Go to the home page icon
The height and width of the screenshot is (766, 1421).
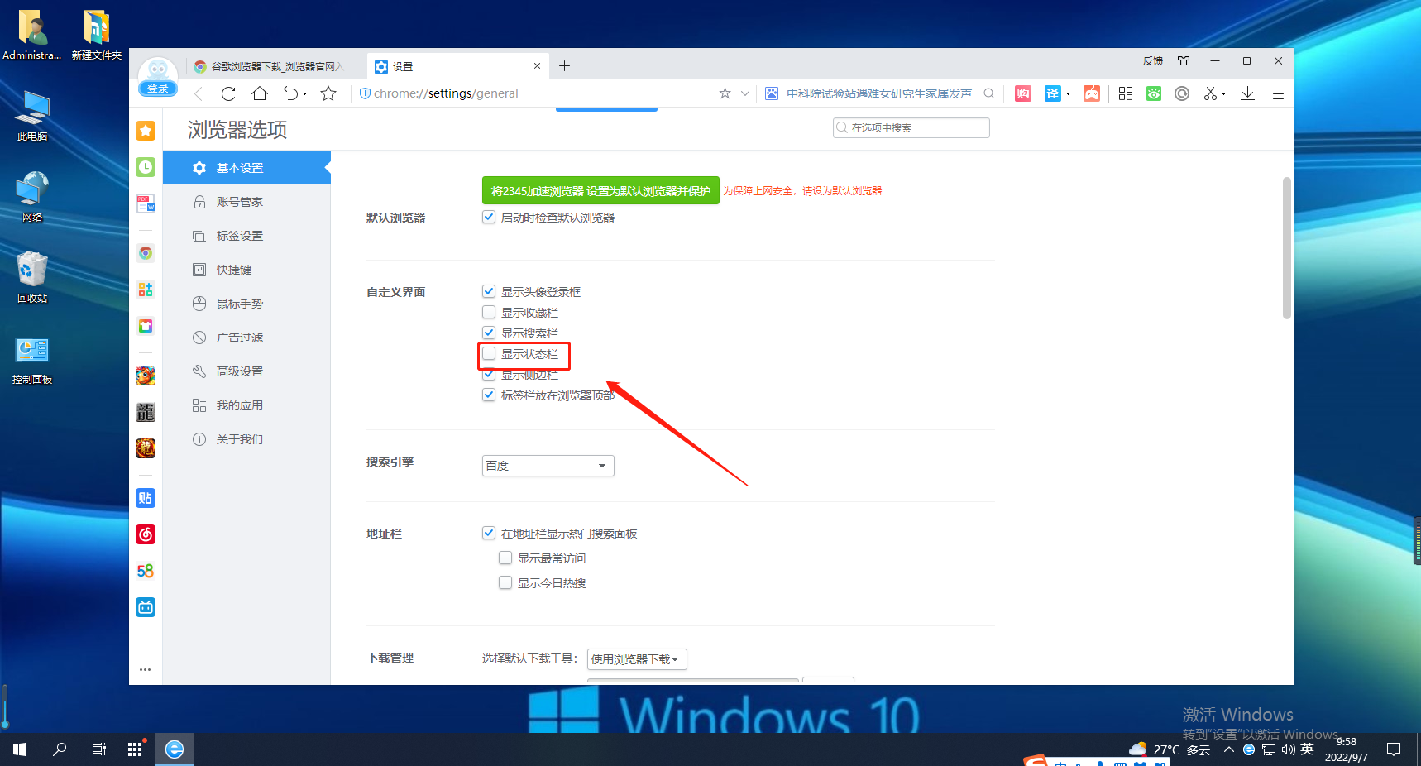260,93
